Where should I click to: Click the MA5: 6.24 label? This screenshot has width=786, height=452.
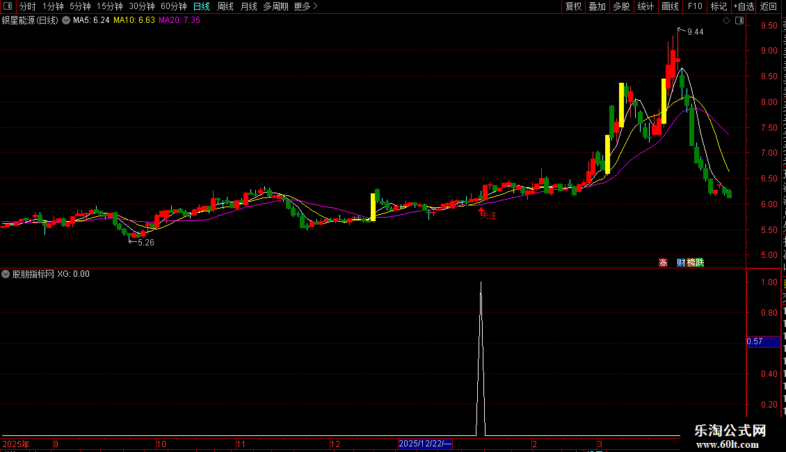91,20
